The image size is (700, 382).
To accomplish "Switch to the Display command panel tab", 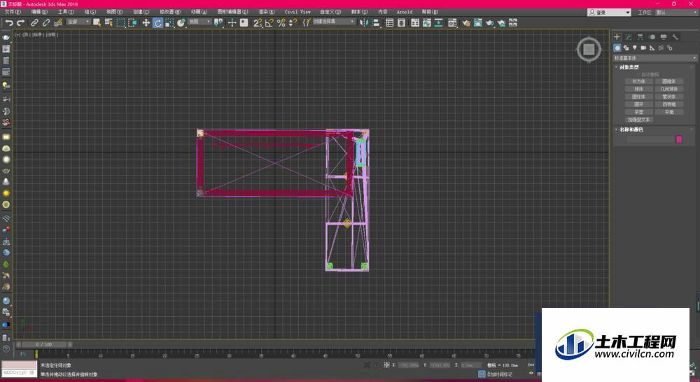I will [664, 37].
